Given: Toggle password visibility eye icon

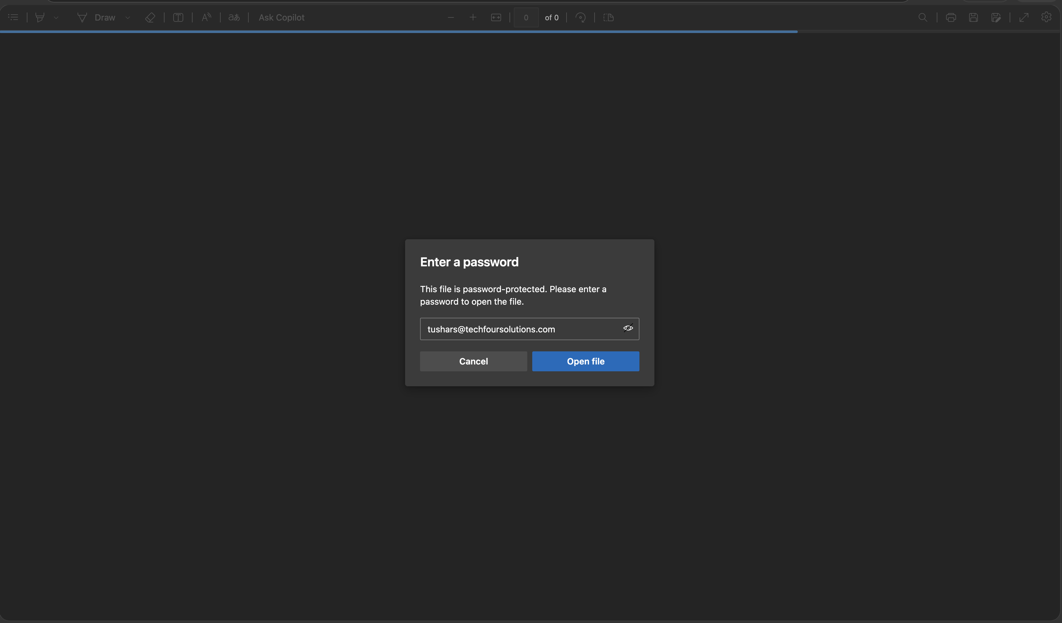Looking at the screenshot, I should pyautogui.click(x=628, y=328).
